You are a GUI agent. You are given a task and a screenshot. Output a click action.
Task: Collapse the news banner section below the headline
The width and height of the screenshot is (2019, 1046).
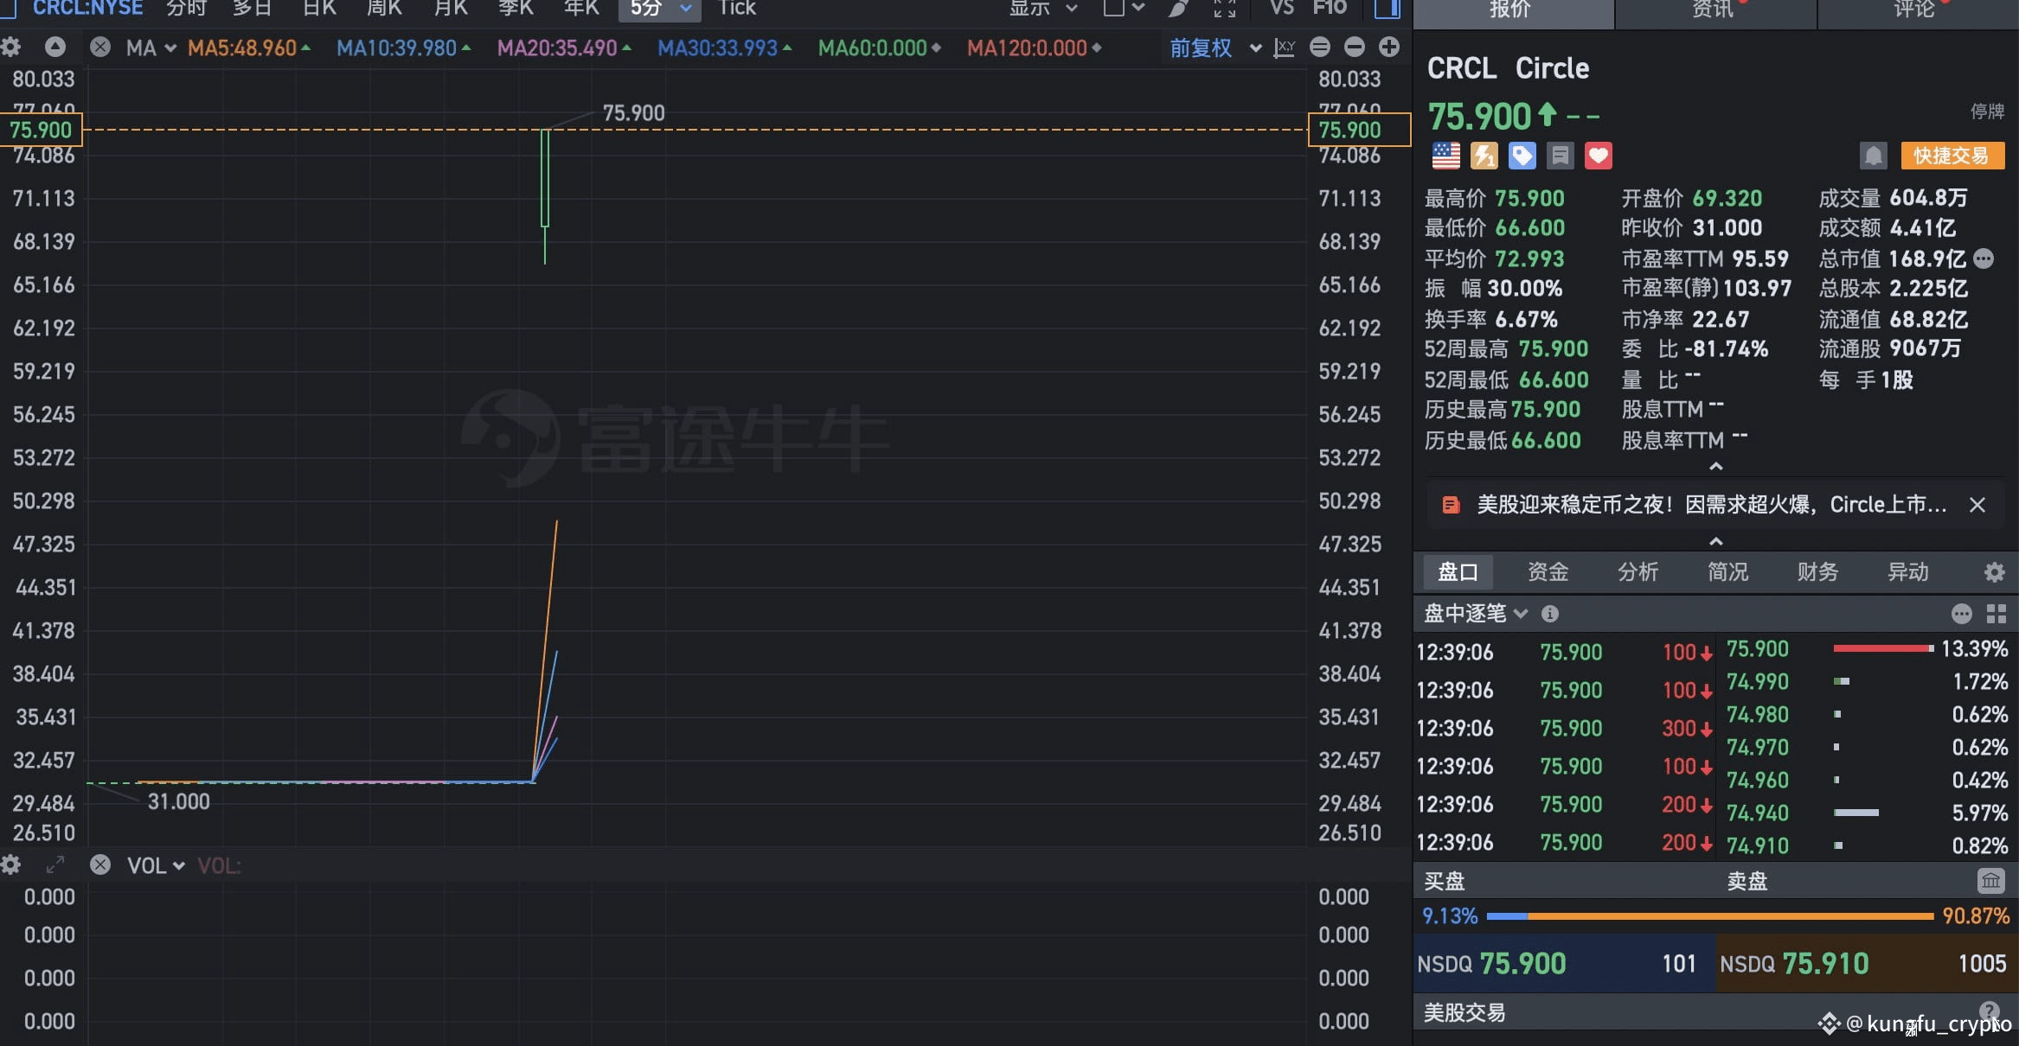[x=1716, y=541]
